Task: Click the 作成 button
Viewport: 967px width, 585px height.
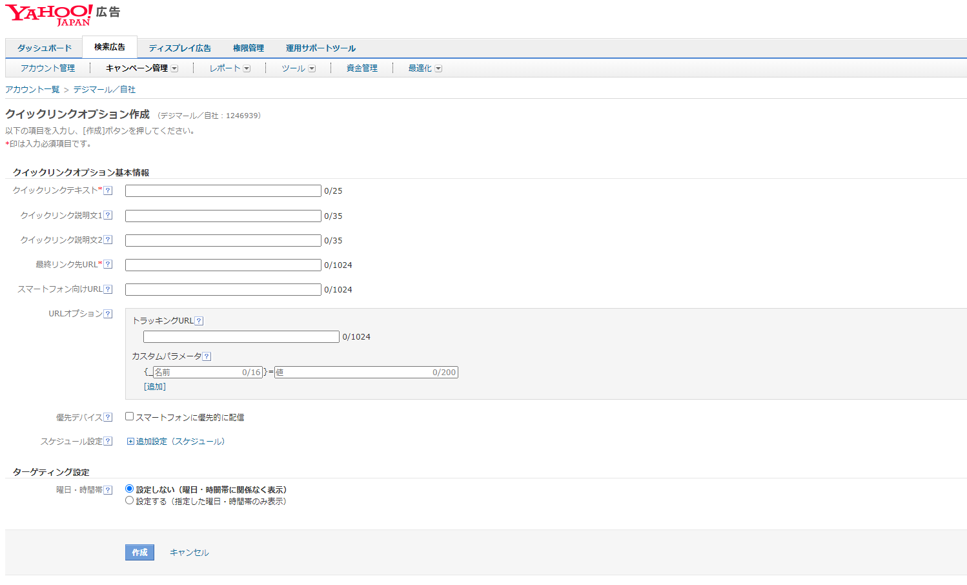Action: pos(139,552)
